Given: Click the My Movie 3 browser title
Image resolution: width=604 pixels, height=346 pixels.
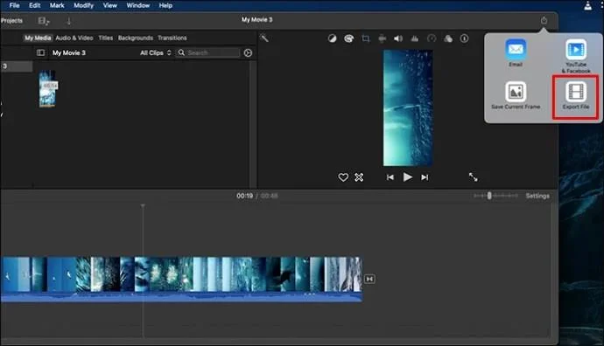Looking at the screenshot, I should [69, 52].
